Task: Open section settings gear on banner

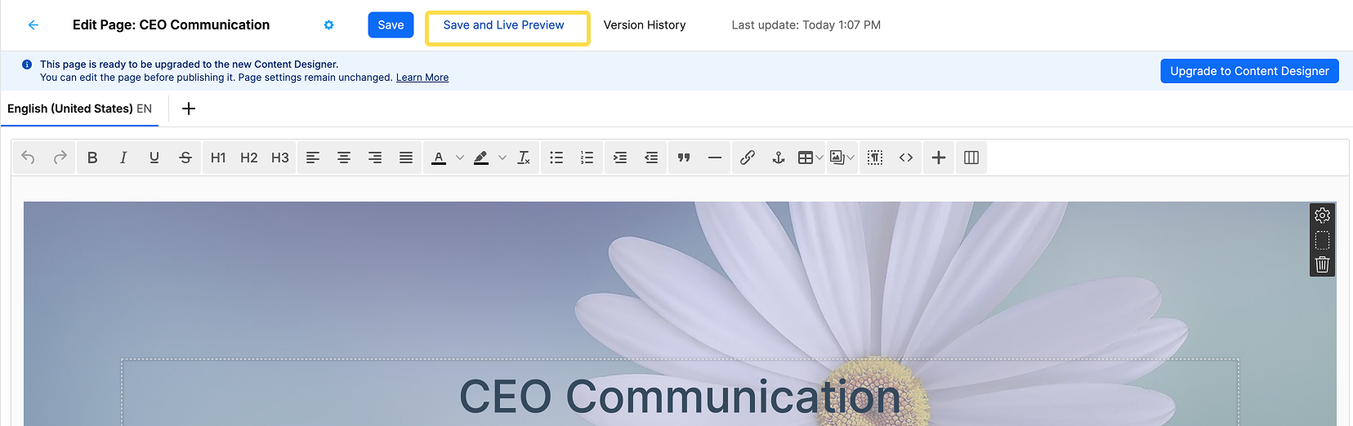Action: [x=1322, y=215]
